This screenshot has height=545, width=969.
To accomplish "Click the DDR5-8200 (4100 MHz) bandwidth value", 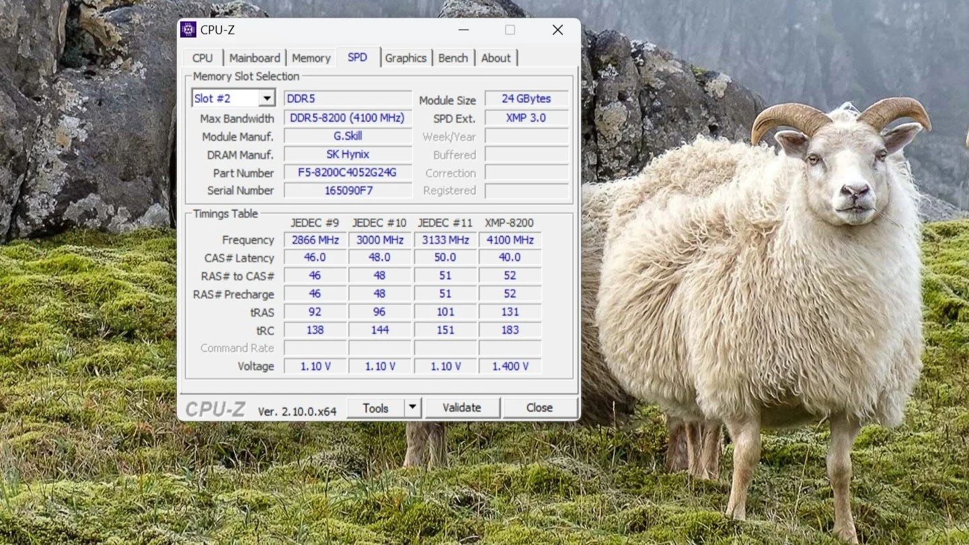I will click(x=348, y=118).
